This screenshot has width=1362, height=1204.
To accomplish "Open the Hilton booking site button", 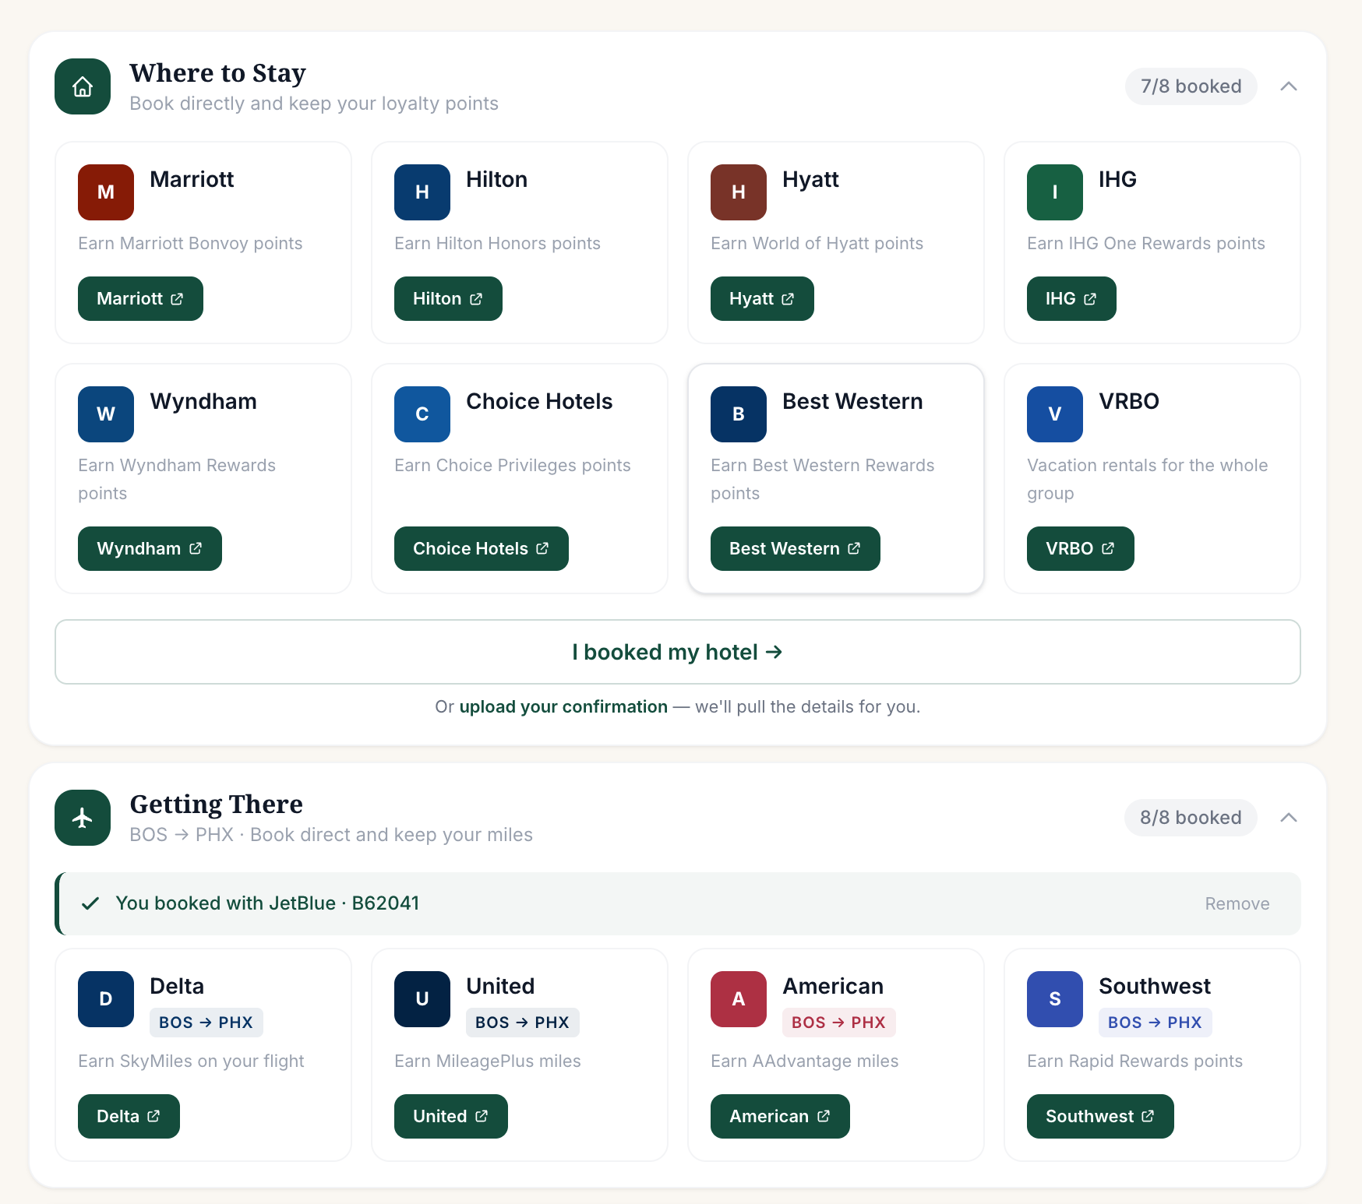I will (448, 299).
